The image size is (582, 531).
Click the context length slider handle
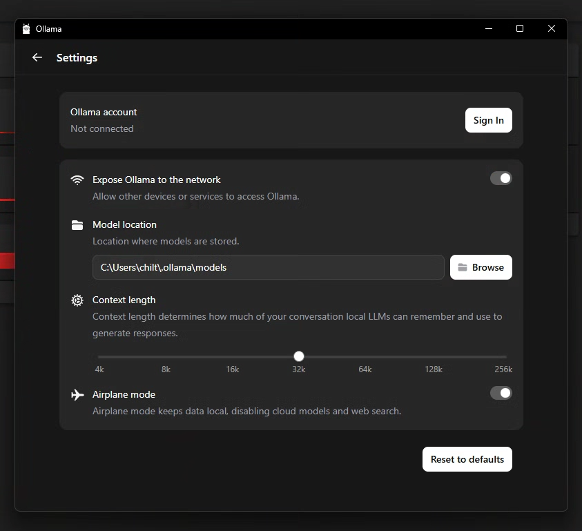coord(298,356)
